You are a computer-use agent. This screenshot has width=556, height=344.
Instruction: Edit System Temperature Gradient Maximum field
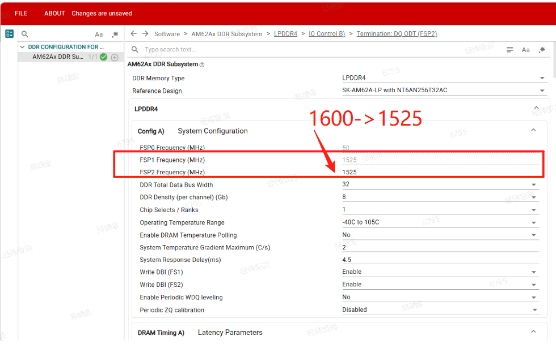[x=440, y=247]
